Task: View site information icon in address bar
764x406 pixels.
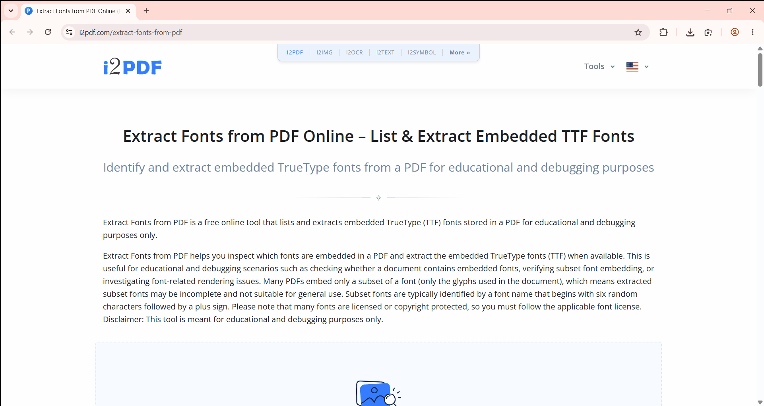Action: tap(69, 33)
